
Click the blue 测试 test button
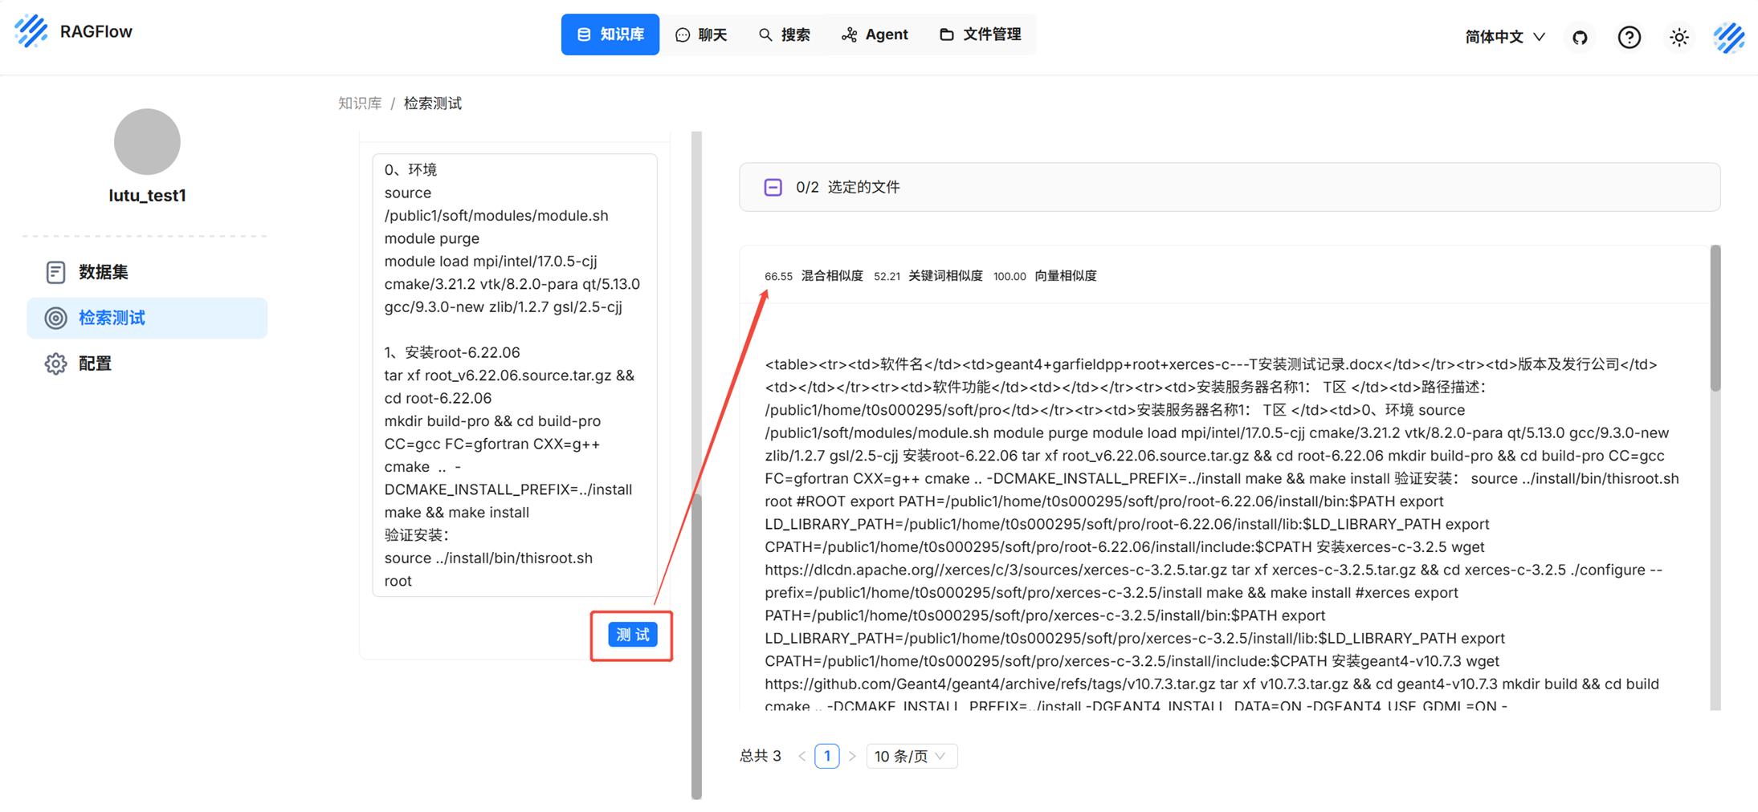pyautogui.click(x=632, y=635)
